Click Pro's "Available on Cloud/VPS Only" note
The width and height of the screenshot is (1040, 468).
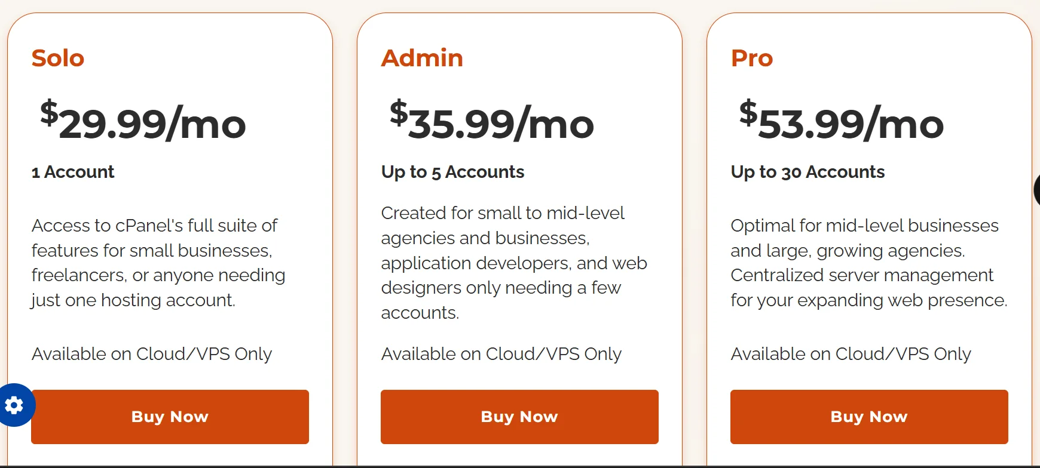pos(851,354)
